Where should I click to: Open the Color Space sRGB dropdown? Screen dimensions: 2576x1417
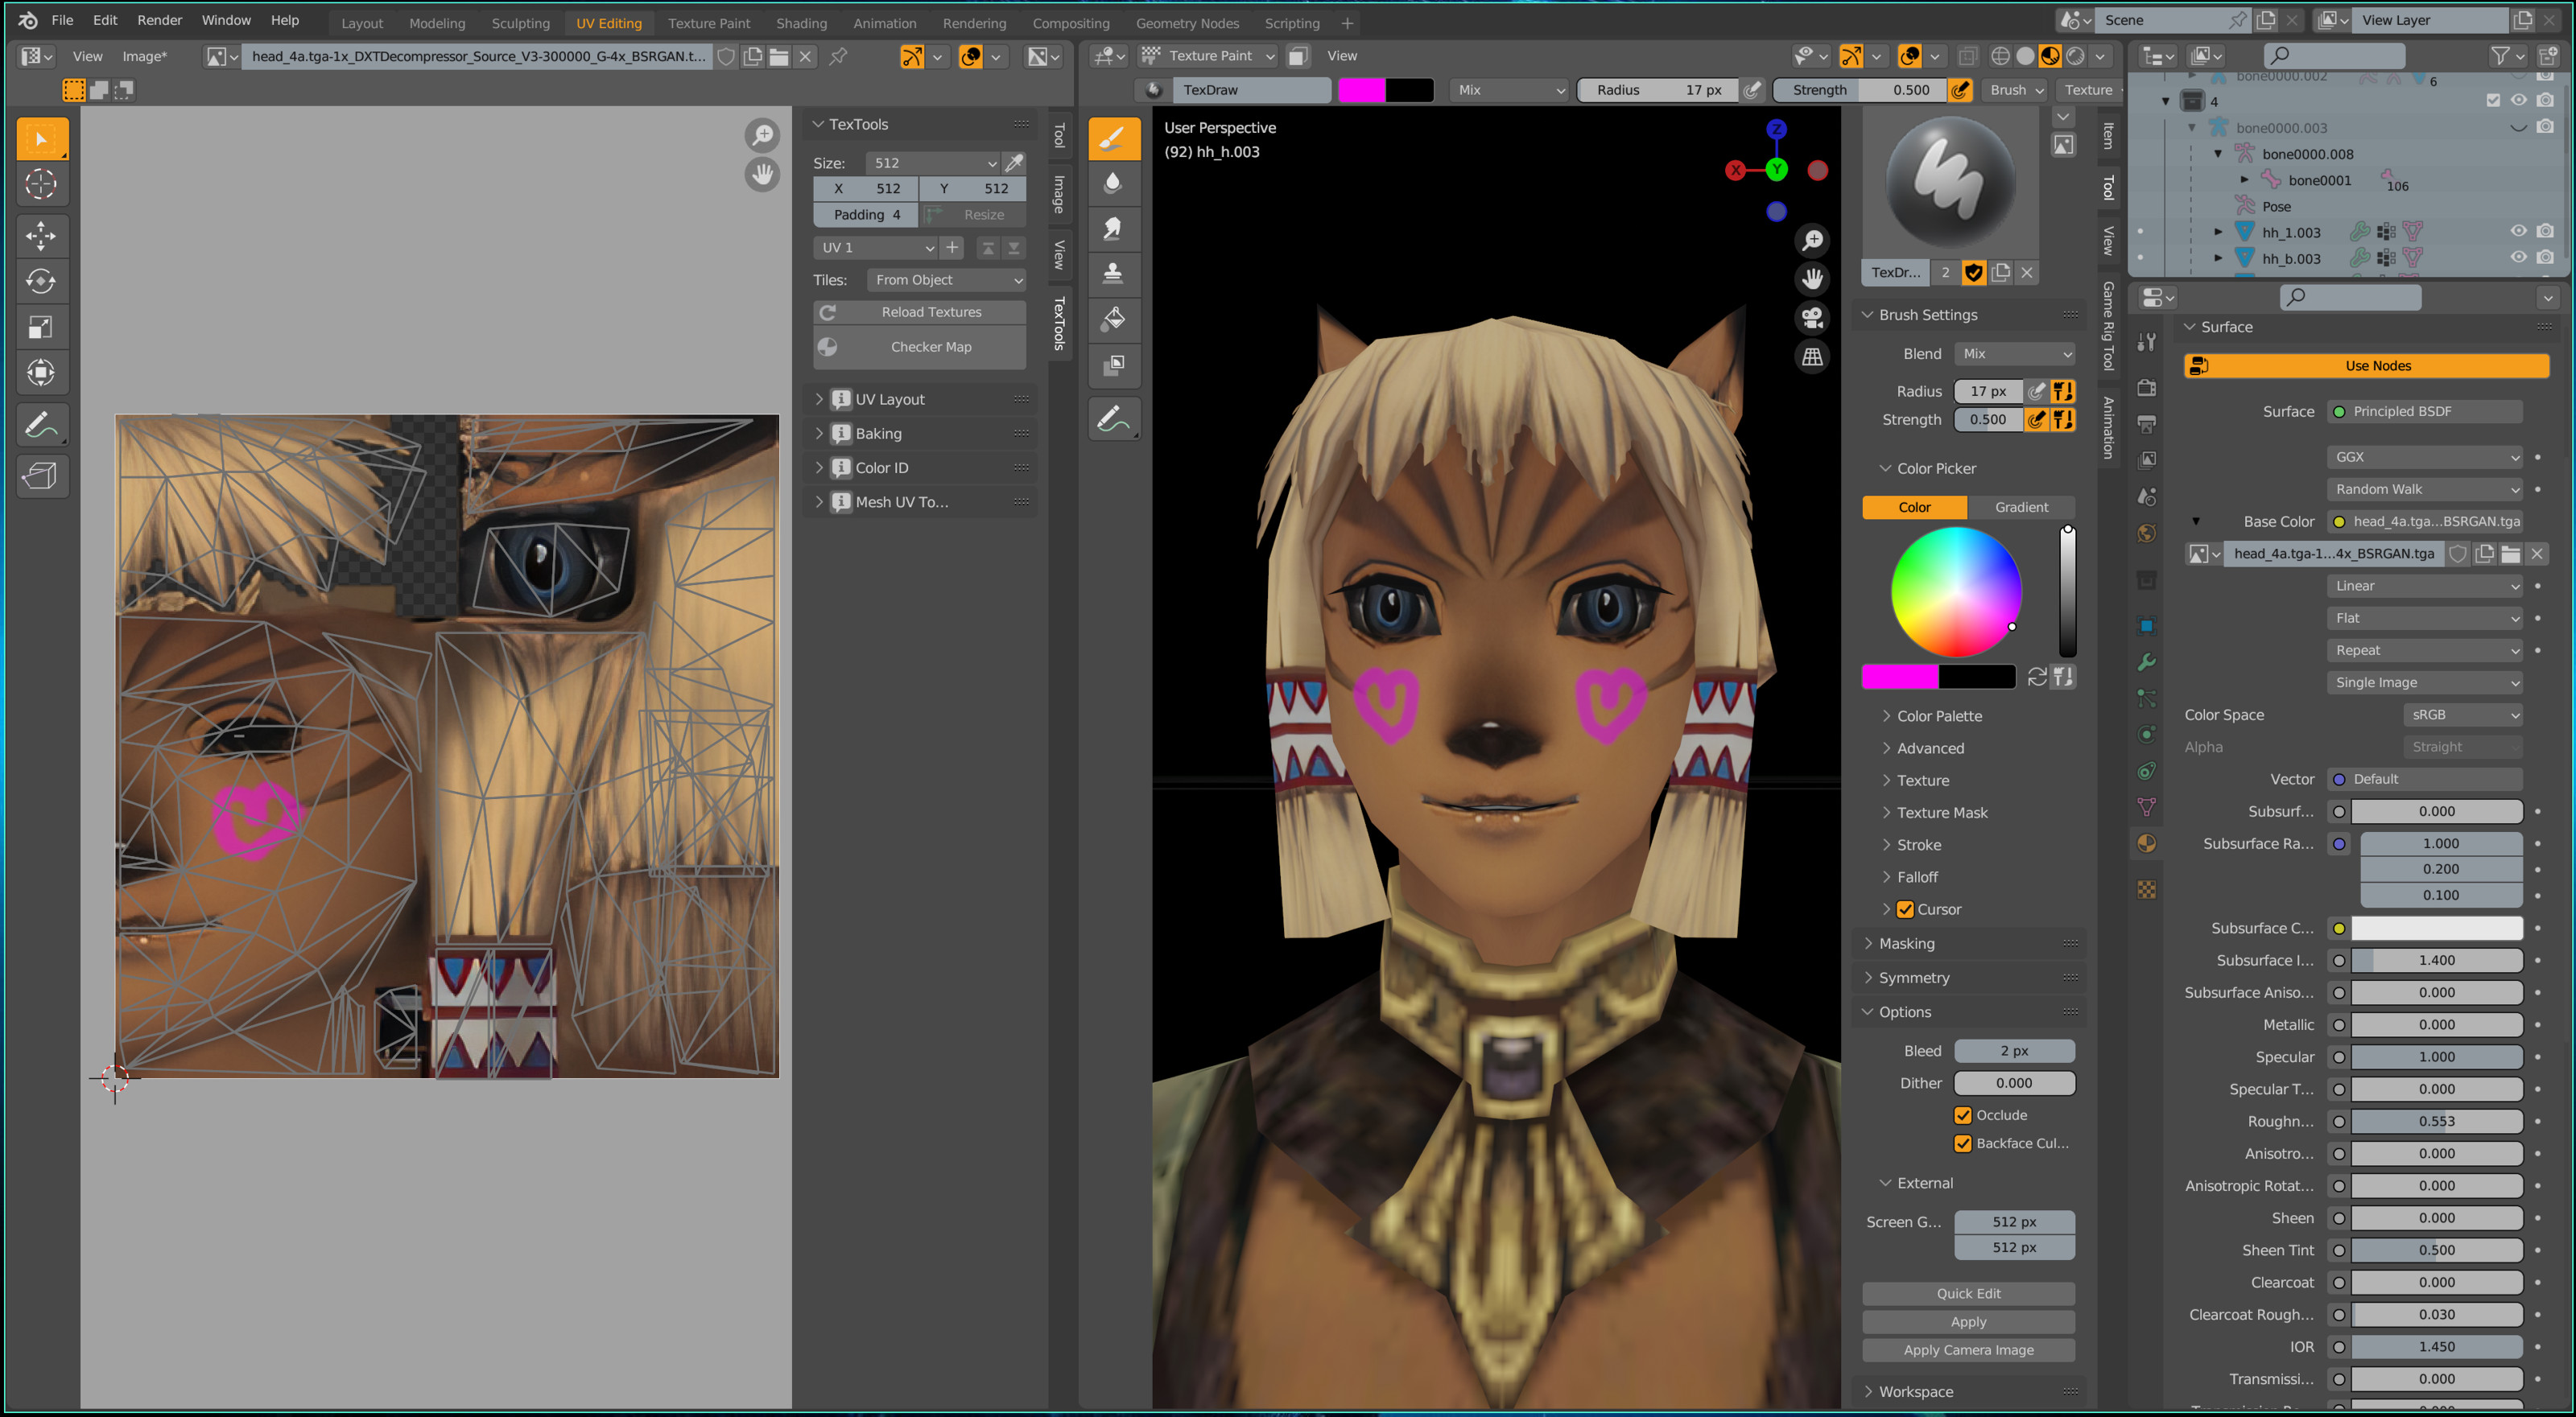[x=2462, y=715]
